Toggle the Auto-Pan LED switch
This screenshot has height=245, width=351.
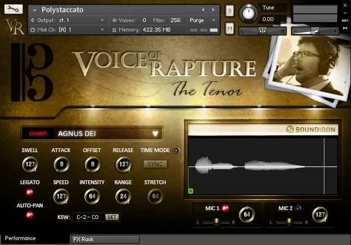tap(29, 215)
